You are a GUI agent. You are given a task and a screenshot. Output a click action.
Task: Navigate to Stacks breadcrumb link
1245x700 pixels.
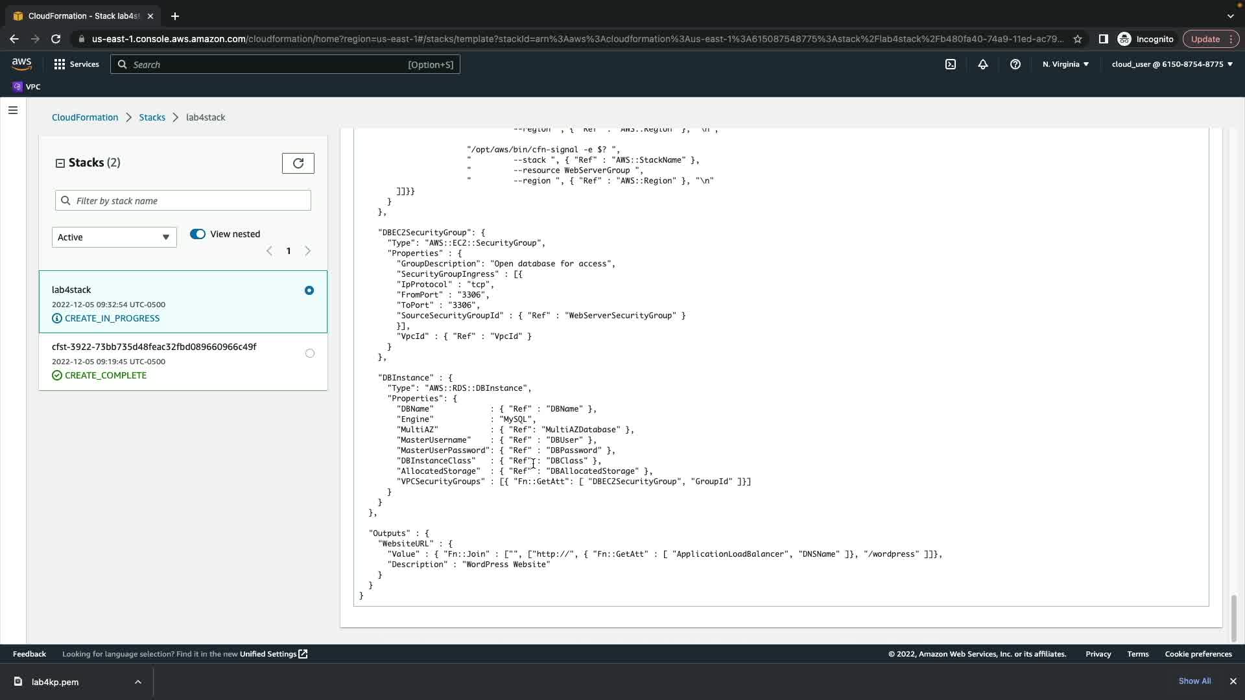tap(152, 117)
